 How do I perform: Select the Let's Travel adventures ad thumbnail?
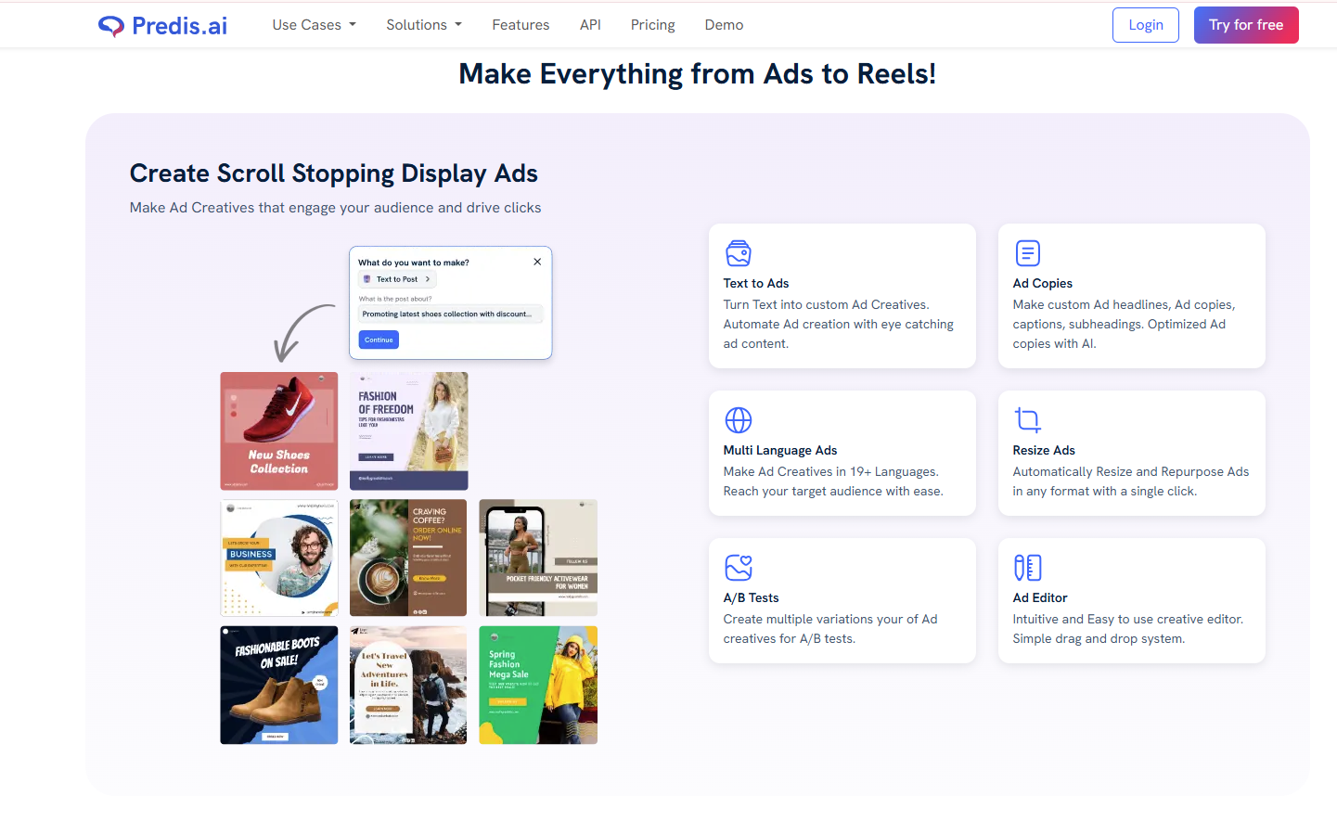tap(408, 685)
